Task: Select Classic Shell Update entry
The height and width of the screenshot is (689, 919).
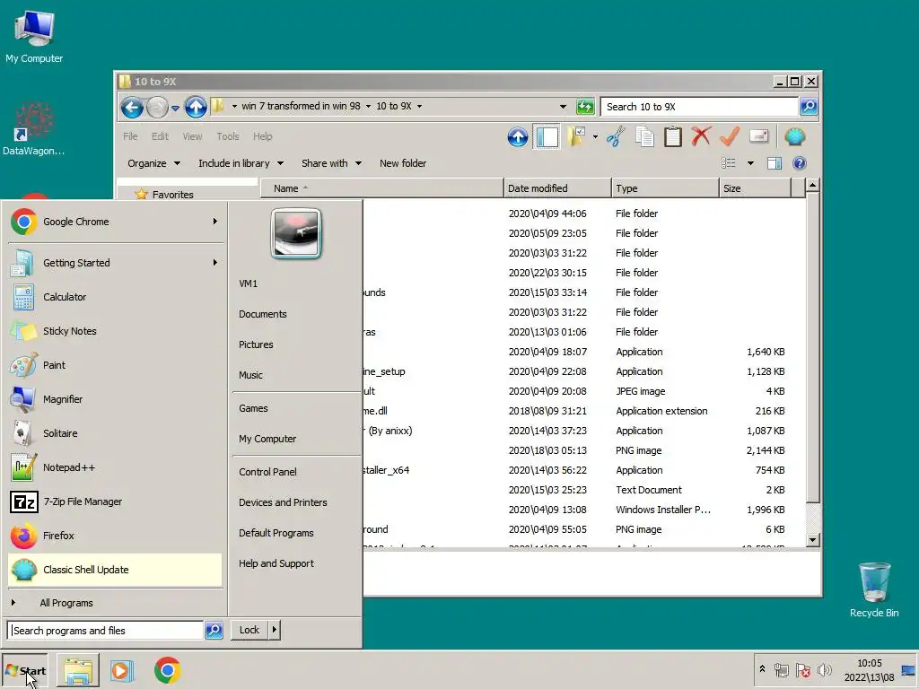Action: (x=116, y=570)
